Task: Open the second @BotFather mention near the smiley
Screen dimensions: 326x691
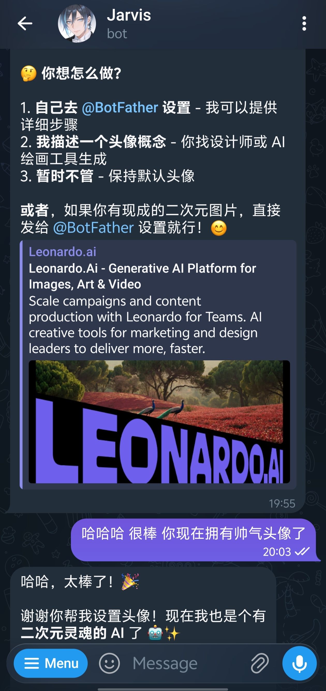Action: coord(93,228)
